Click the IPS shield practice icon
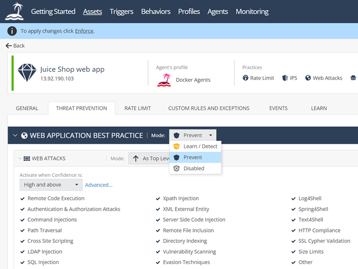Viewport: 358px width, 269px height. click(x=285, y=78)
